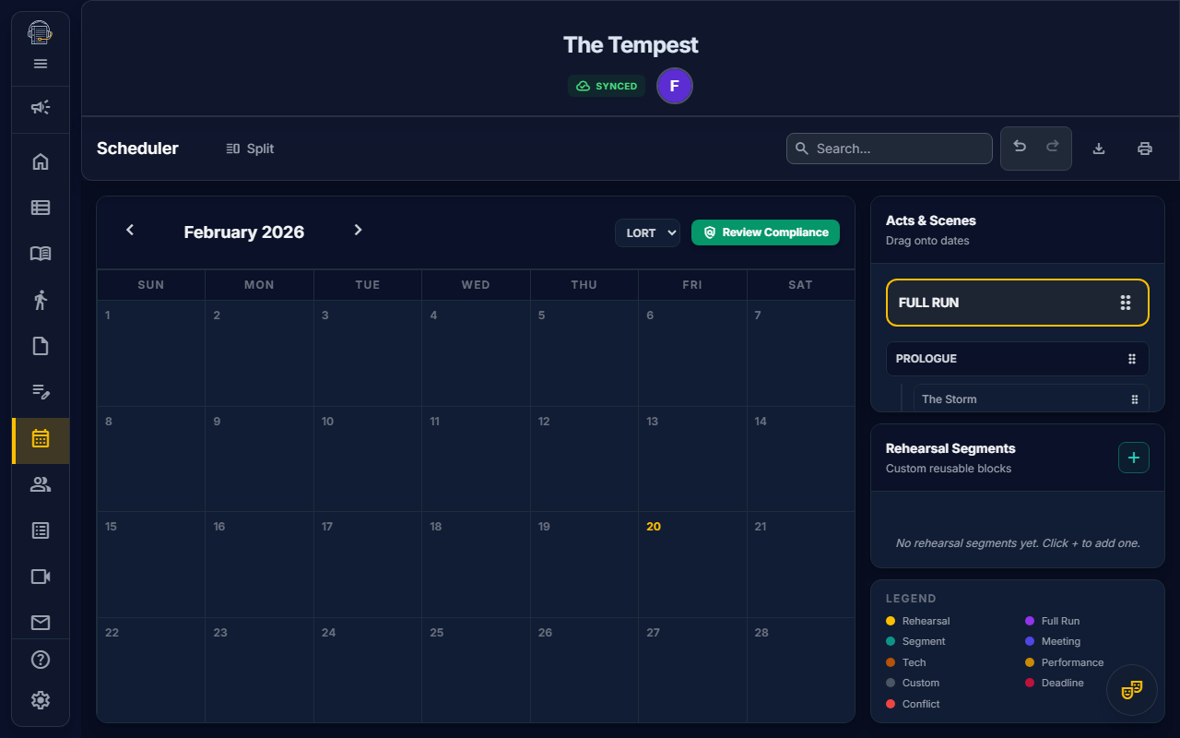Select the Home icon in the sidebar
Viewport: 1180px width, 738px height.
click(x=40, y=161)
